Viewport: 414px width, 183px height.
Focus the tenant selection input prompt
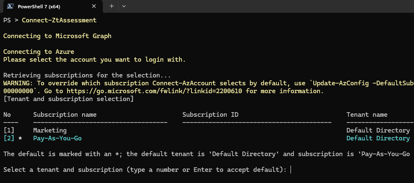tap(291, 169)
